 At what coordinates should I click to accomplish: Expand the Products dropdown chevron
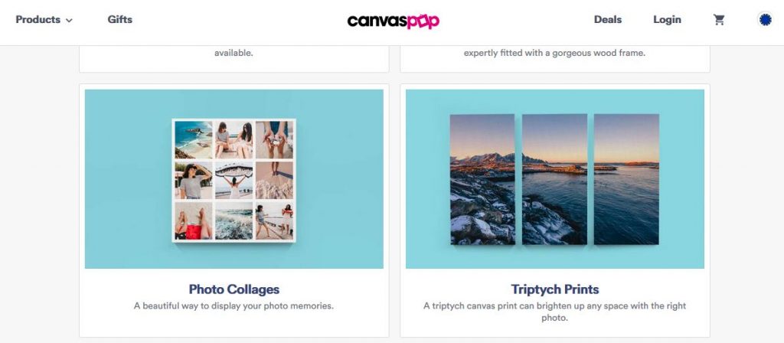69,21
